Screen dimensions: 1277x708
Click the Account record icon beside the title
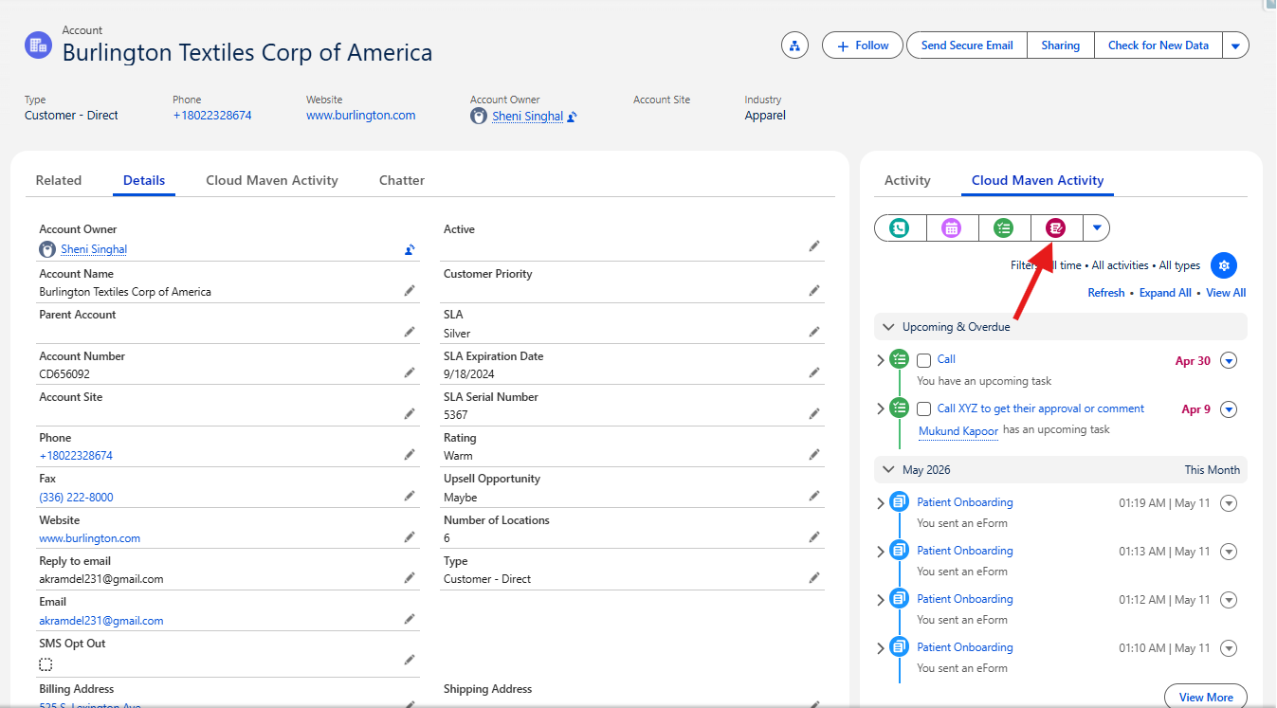38,45
